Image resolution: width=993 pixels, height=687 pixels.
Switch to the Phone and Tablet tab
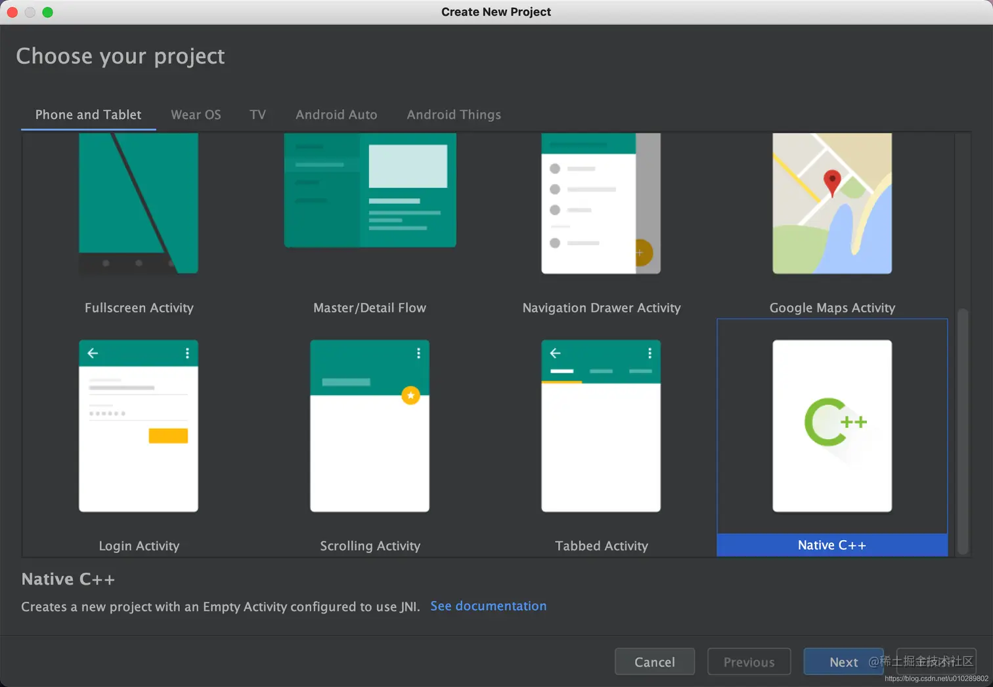(x=88, y=115)
